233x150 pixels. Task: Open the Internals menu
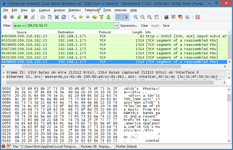click(x=120, y=10)
